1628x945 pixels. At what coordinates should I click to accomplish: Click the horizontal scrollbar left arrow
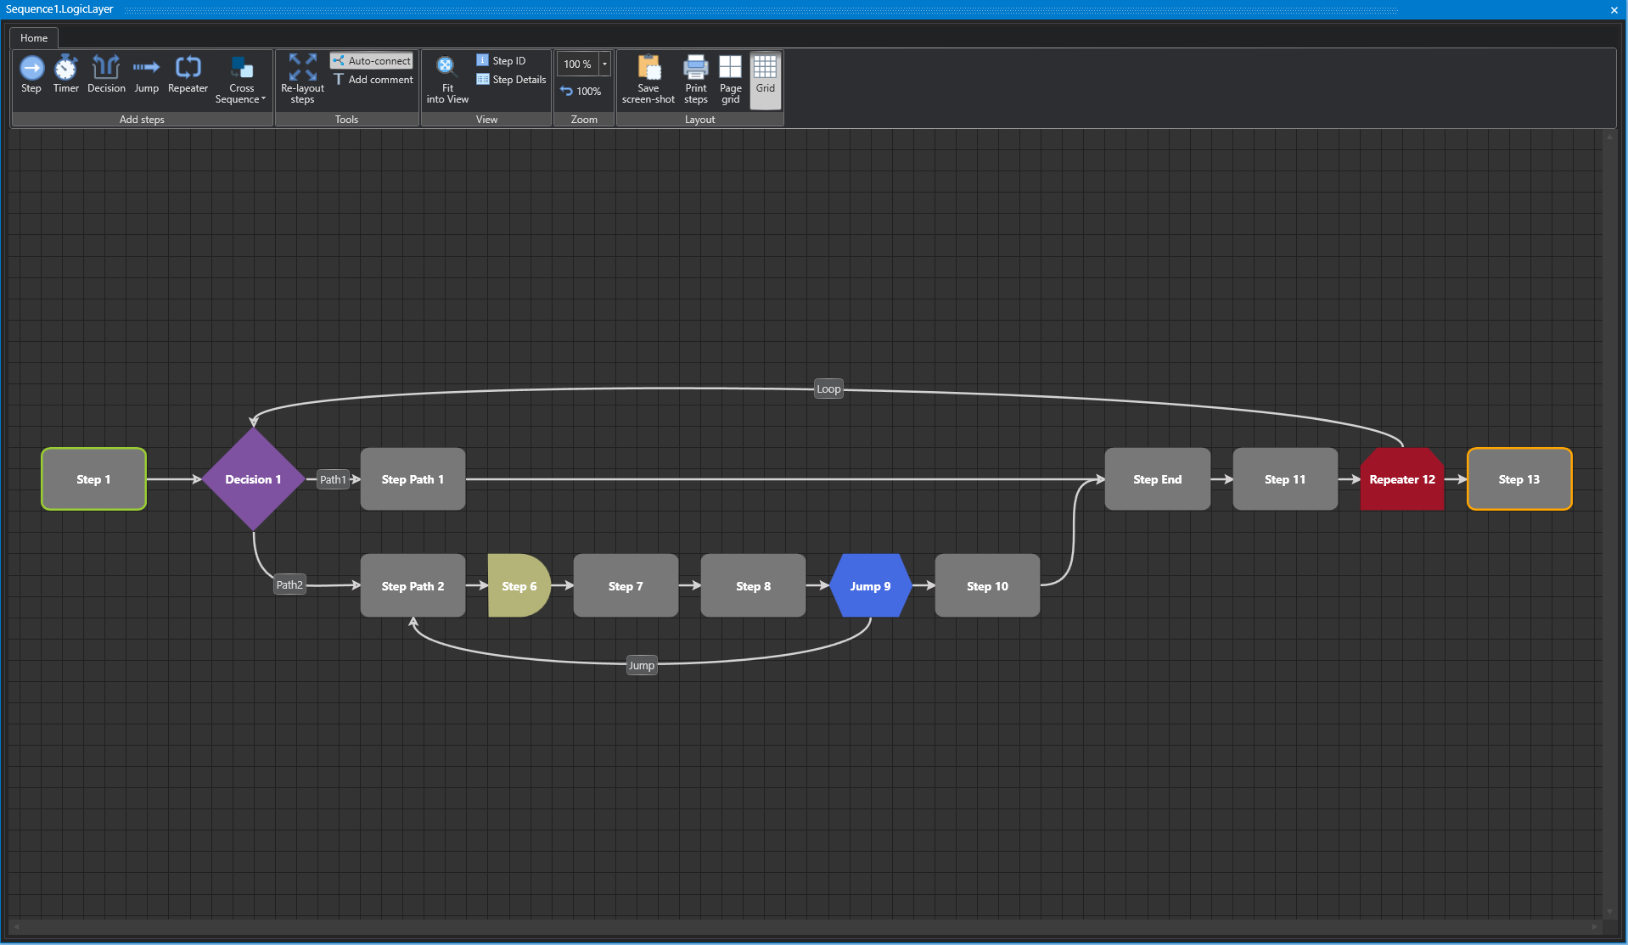tap(15, 925)
